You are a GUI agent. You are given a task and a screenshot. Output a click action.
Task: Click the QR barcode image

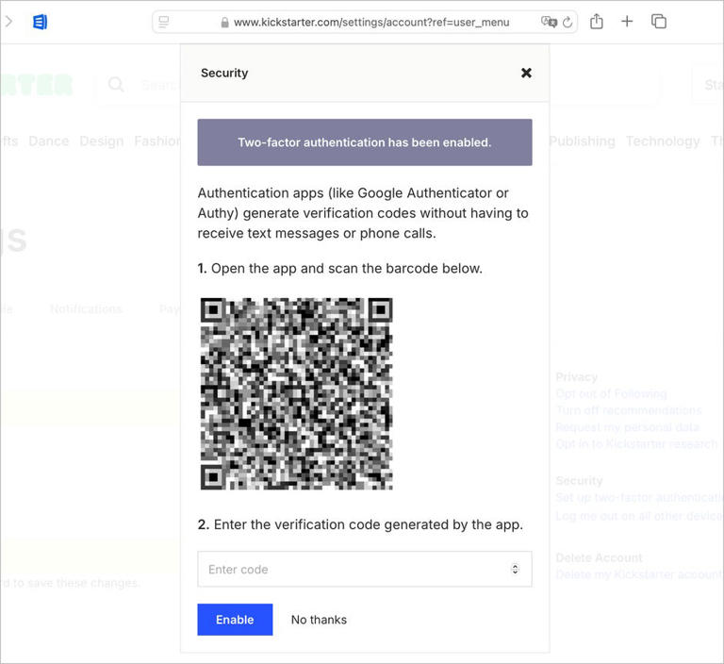tap(296, 393)
